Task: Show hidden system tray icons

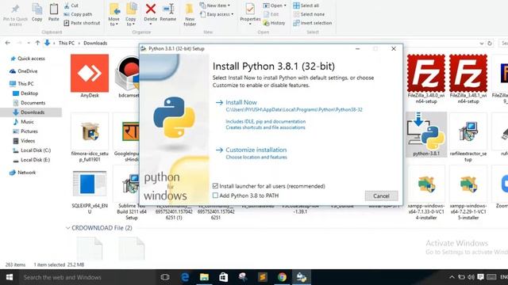Action: coord(452,277)
